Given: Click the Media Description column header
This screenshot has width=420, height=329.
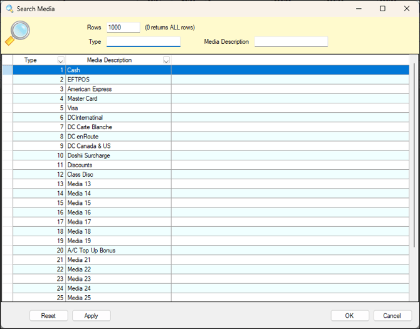Looking at the screenshot, I should coord(118,60).
